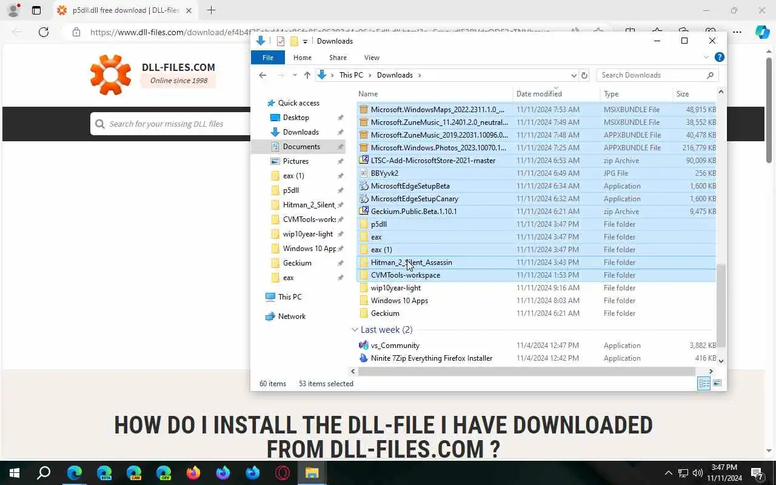Switch to details view layout icon
The width and height of the screenshot is (776, 485).
pyautogui.click(x=704, y=383)
